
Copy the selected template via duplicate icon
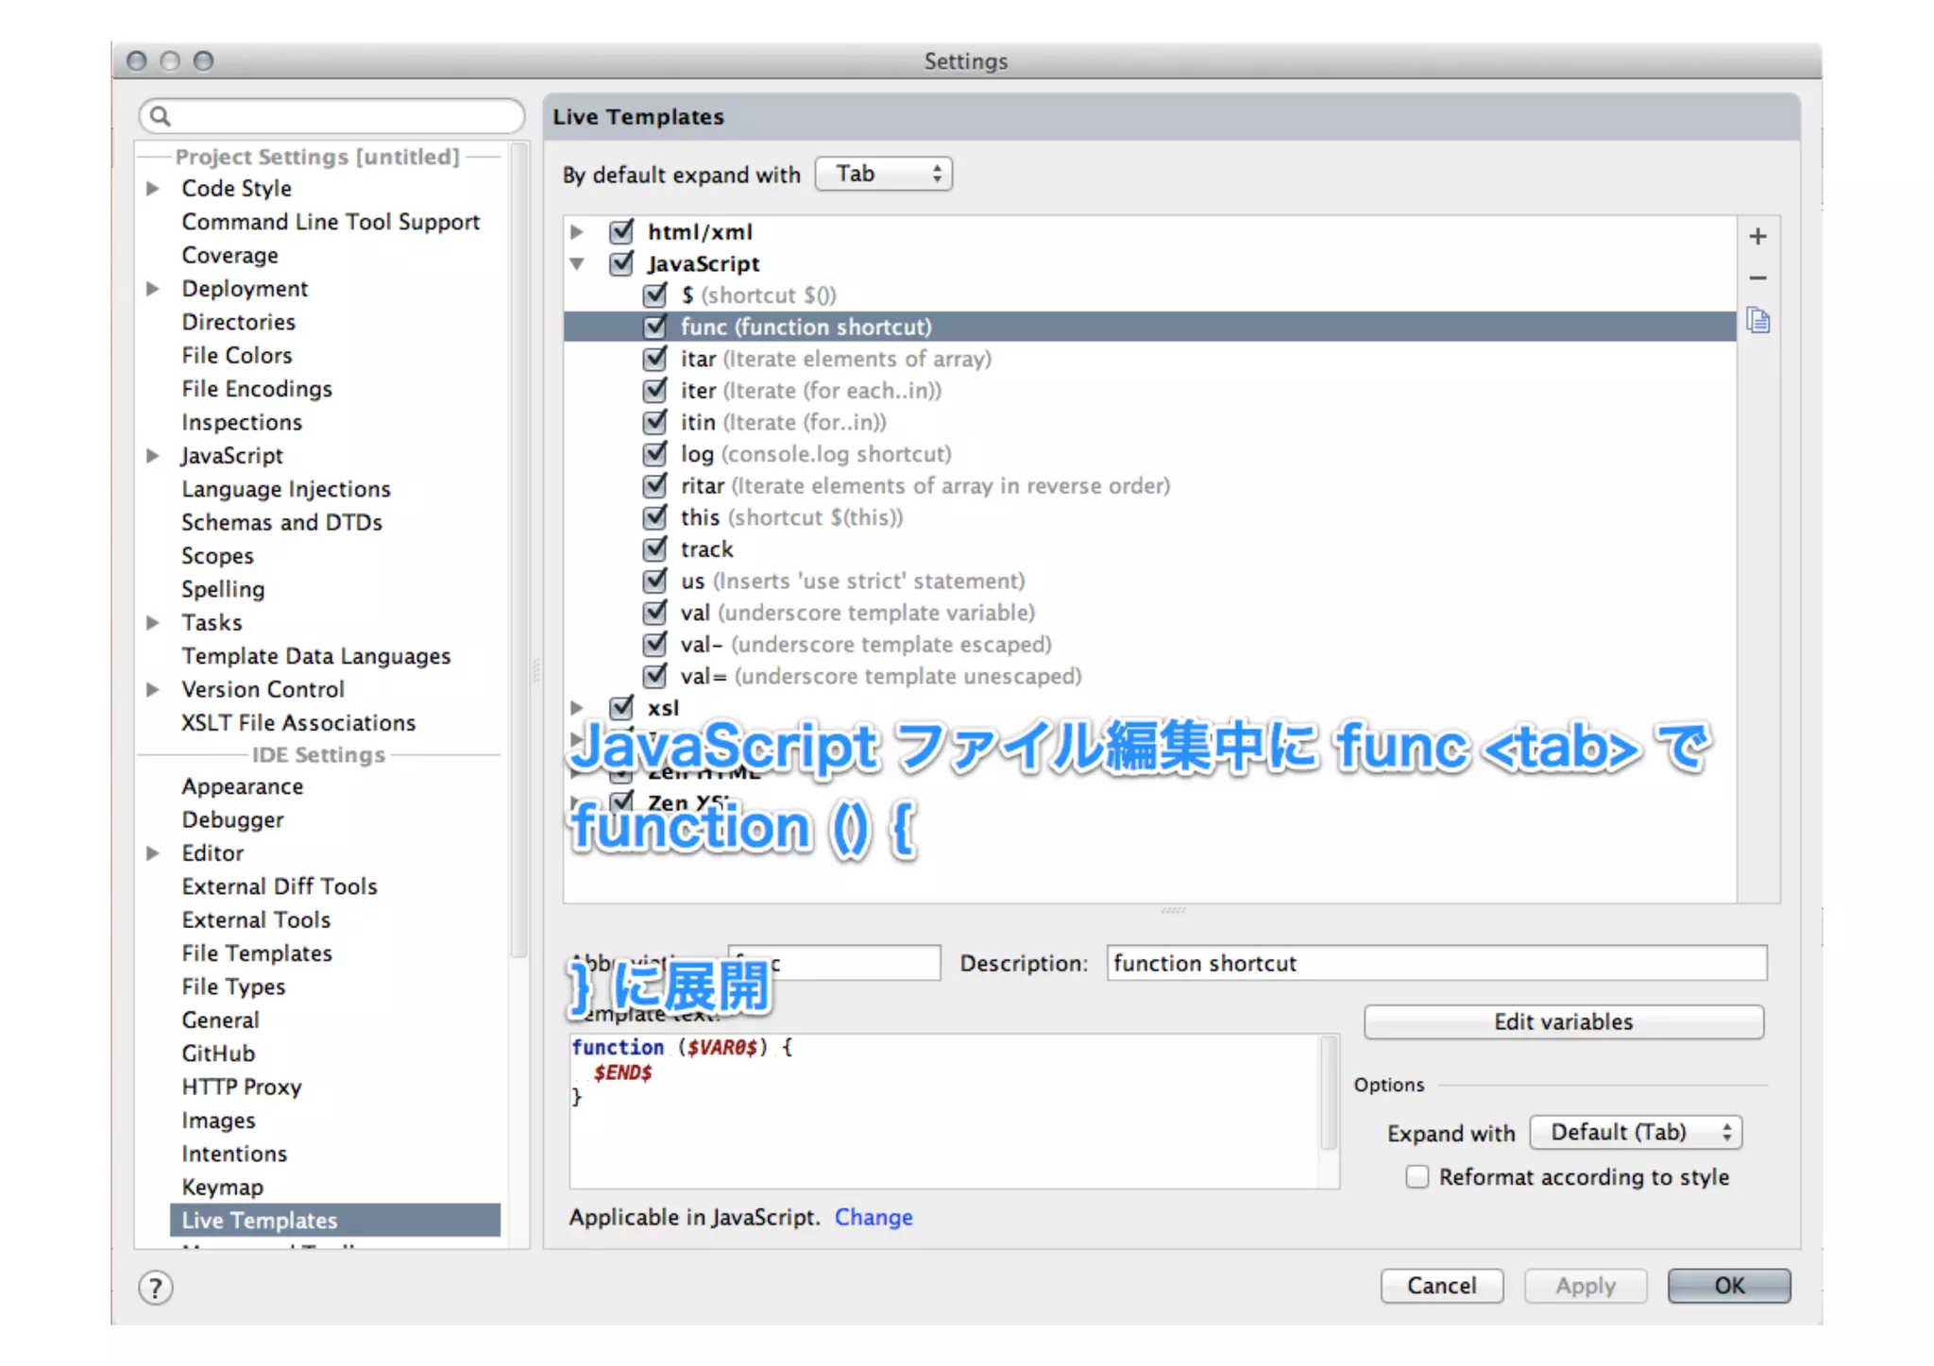click(x=1757, y=321)
